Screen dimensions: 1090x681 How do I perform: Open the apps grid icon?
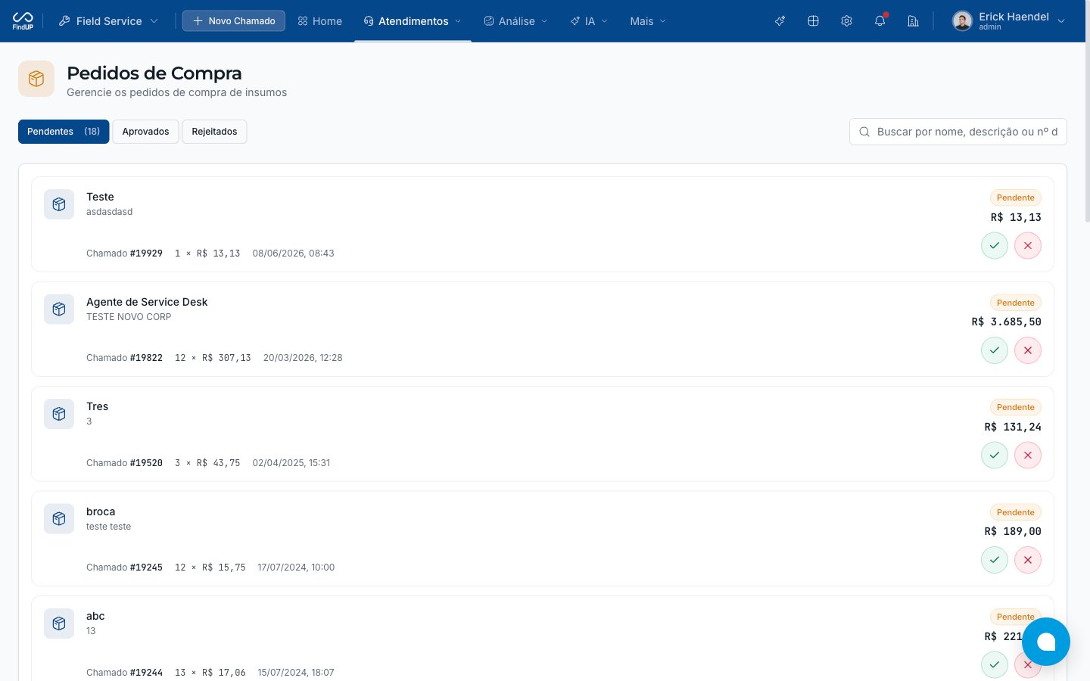tap(813, 21)
